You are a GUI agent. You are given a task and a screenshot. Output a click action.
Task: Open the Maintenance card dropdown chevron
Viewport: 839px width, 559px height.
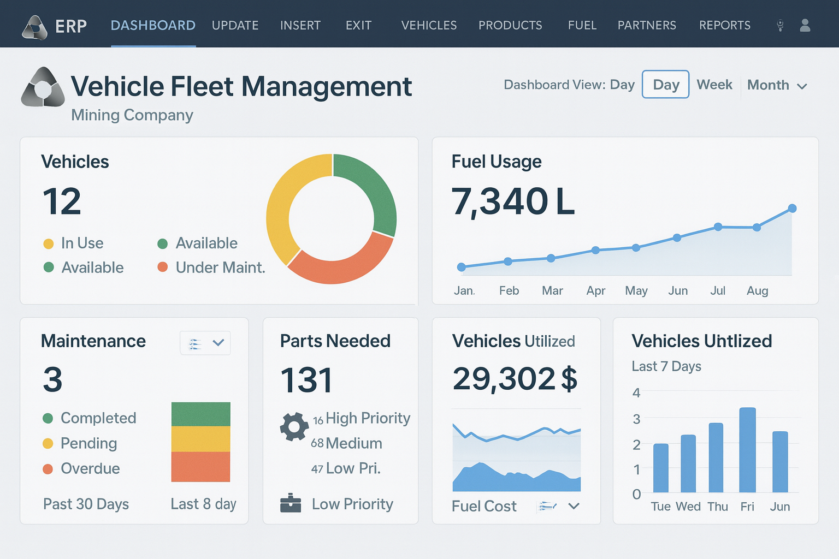(218, 343)
